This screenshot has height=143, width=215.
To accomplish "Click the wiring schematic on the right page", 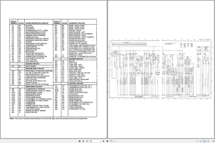I will [161, 69].
